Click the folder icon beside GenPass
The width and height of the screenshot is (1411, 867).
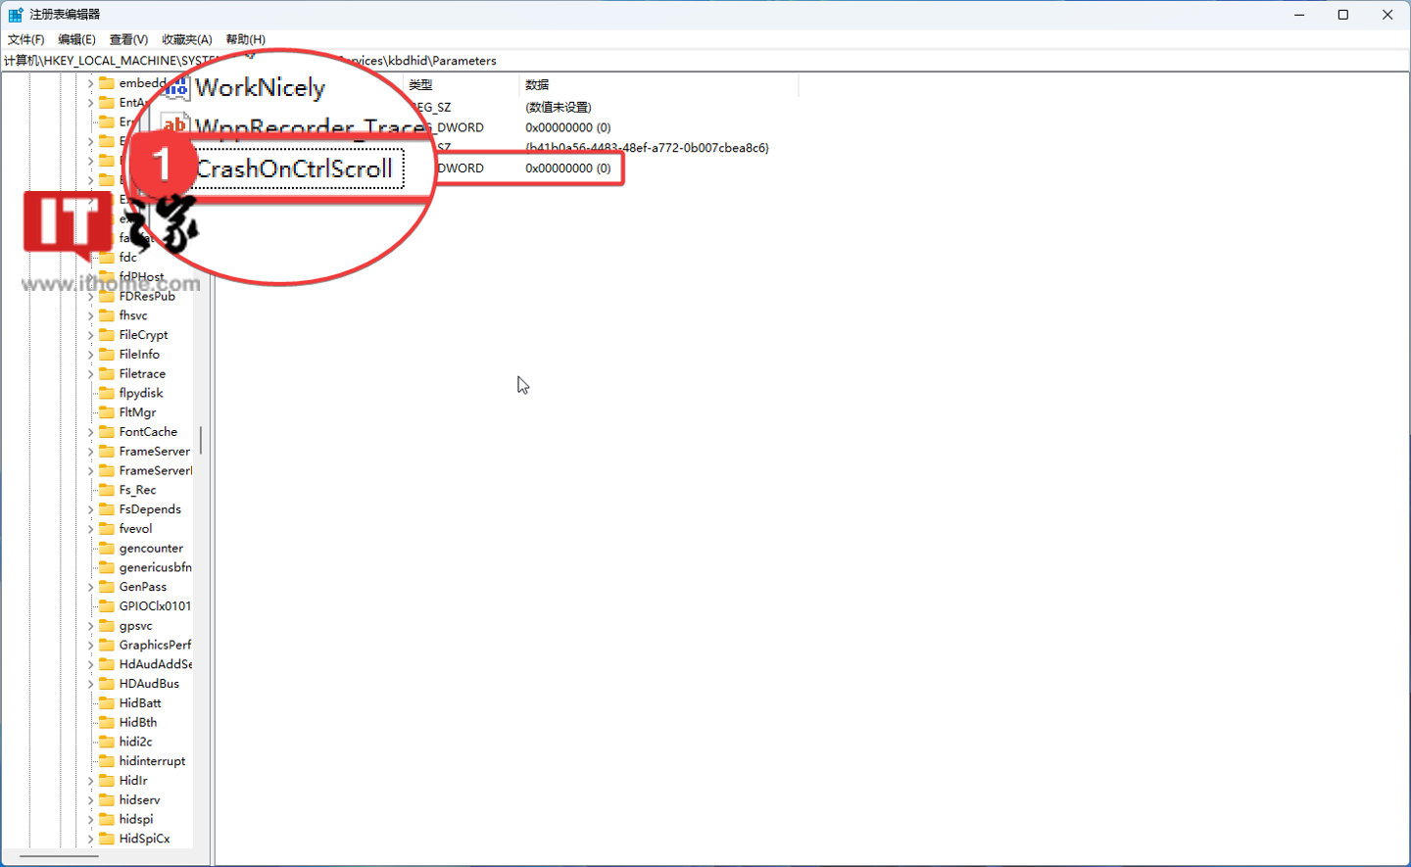click(107, 587)
